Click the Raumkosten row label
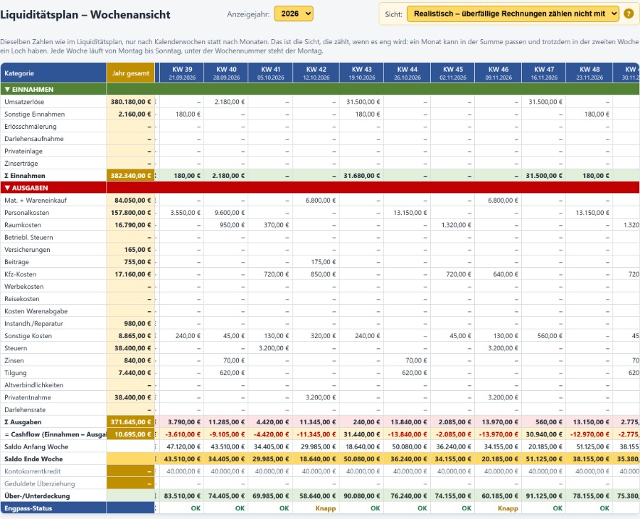Image resolution: width=640 pixels, height=519 pixels. click(x=23, y=225)
